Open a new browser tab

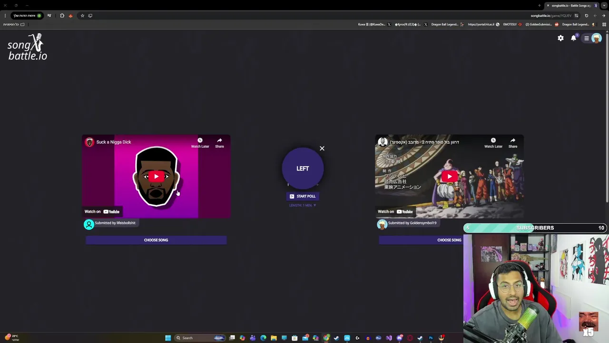(540, 6)
